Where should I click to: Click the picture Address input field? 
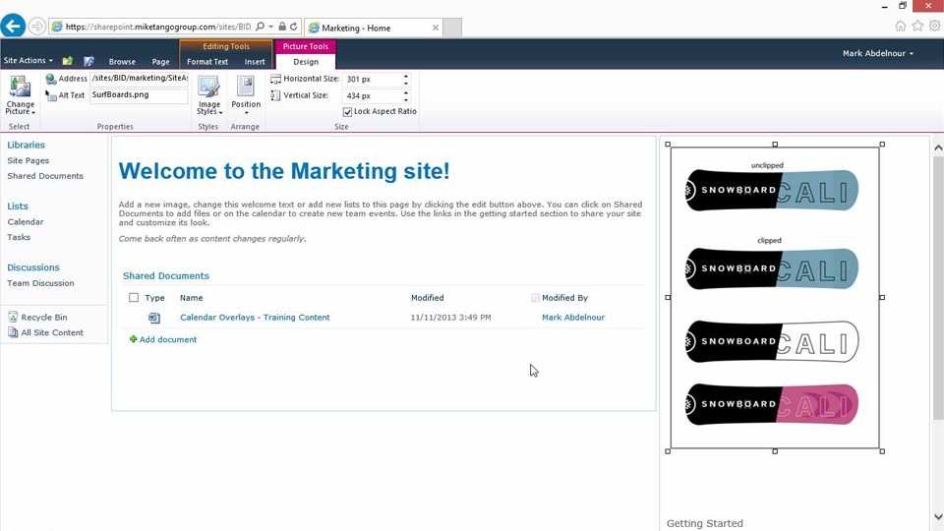coord(139,79)
